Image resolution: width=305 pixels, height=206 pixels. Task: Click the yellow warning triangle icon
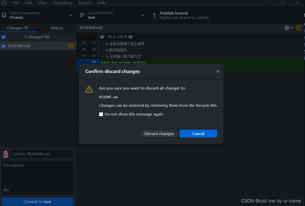click(89, 89)
